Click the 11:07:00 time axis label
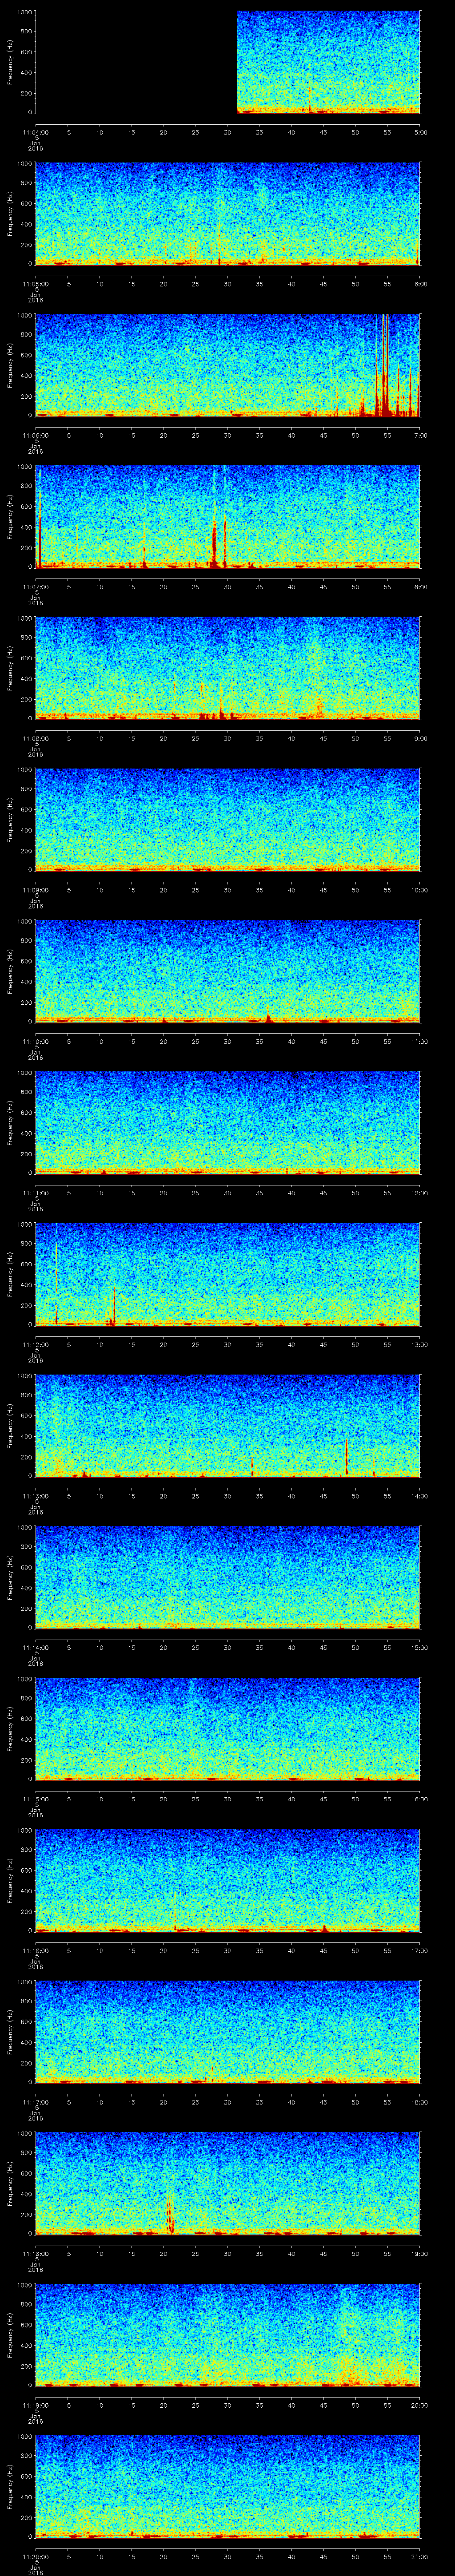 point(36,587)
